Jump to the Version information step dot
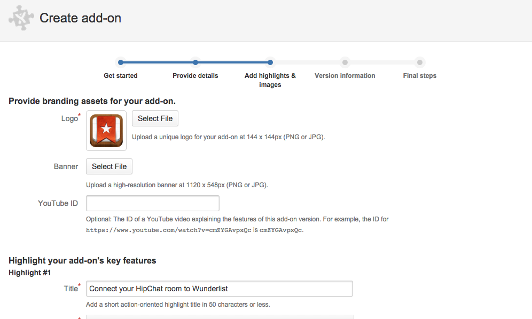This screenshot has width=532, height=319. pyautogui.click(x=345, y=62)
